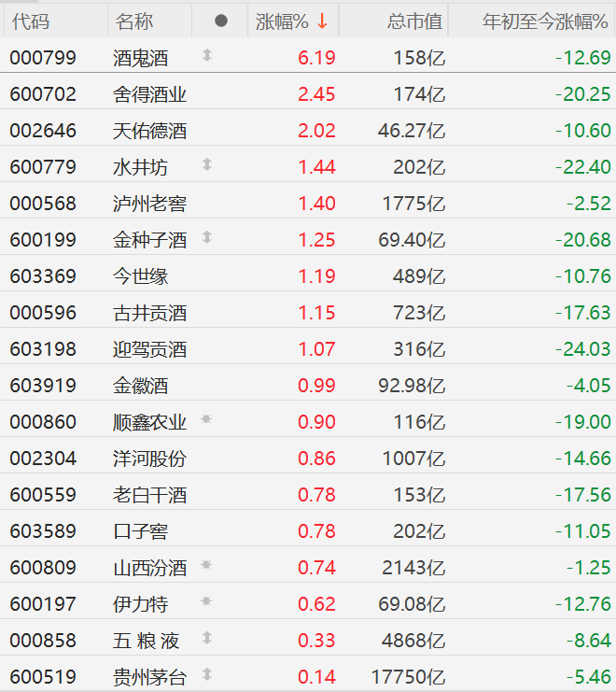Click the marker icon beside 五粮液
This screenshot has height=692, width=616.
tap(207, 638)
